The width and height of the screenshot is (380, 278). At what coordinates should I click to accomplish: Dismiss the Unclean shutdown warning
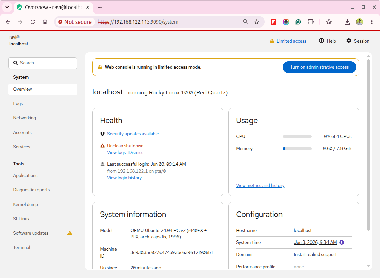click(136, 152)
